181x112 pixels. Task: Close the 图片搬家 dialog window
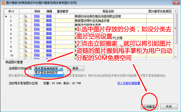pyautogui.click(x=176, y=3)
